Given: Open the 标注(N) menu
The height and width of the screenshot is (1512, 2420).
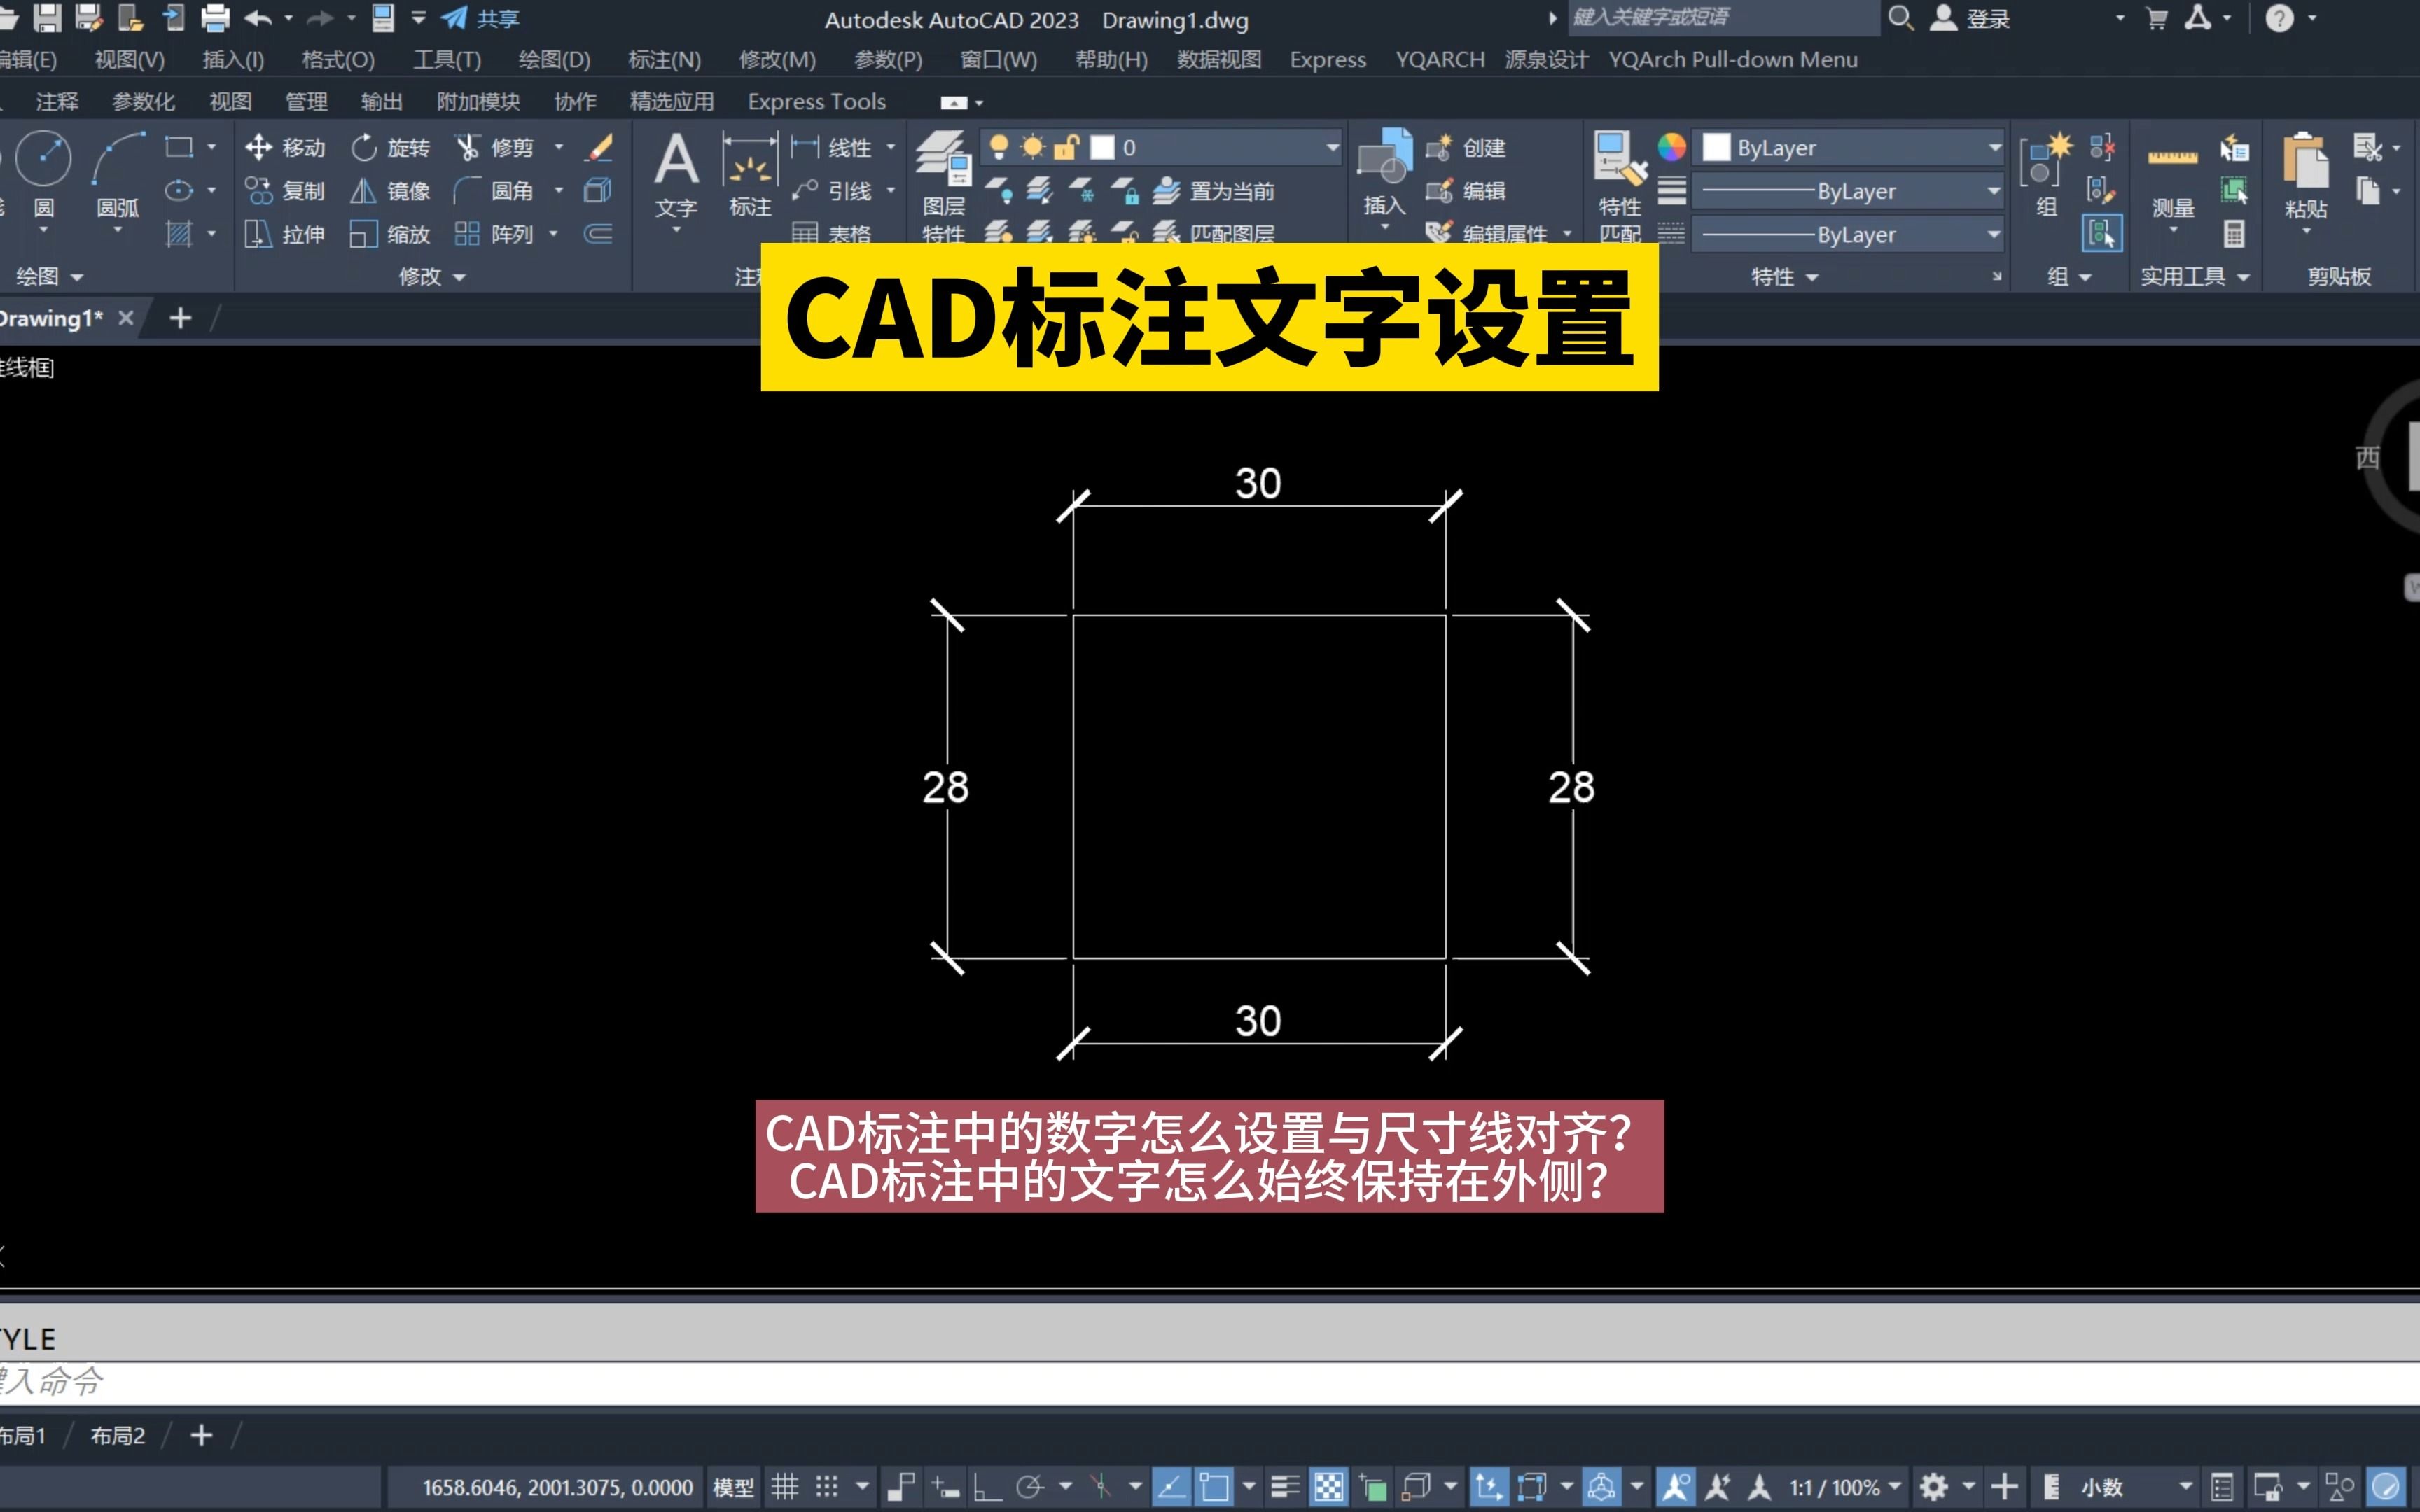Looking at the screenshot, I should pos(664,60).
